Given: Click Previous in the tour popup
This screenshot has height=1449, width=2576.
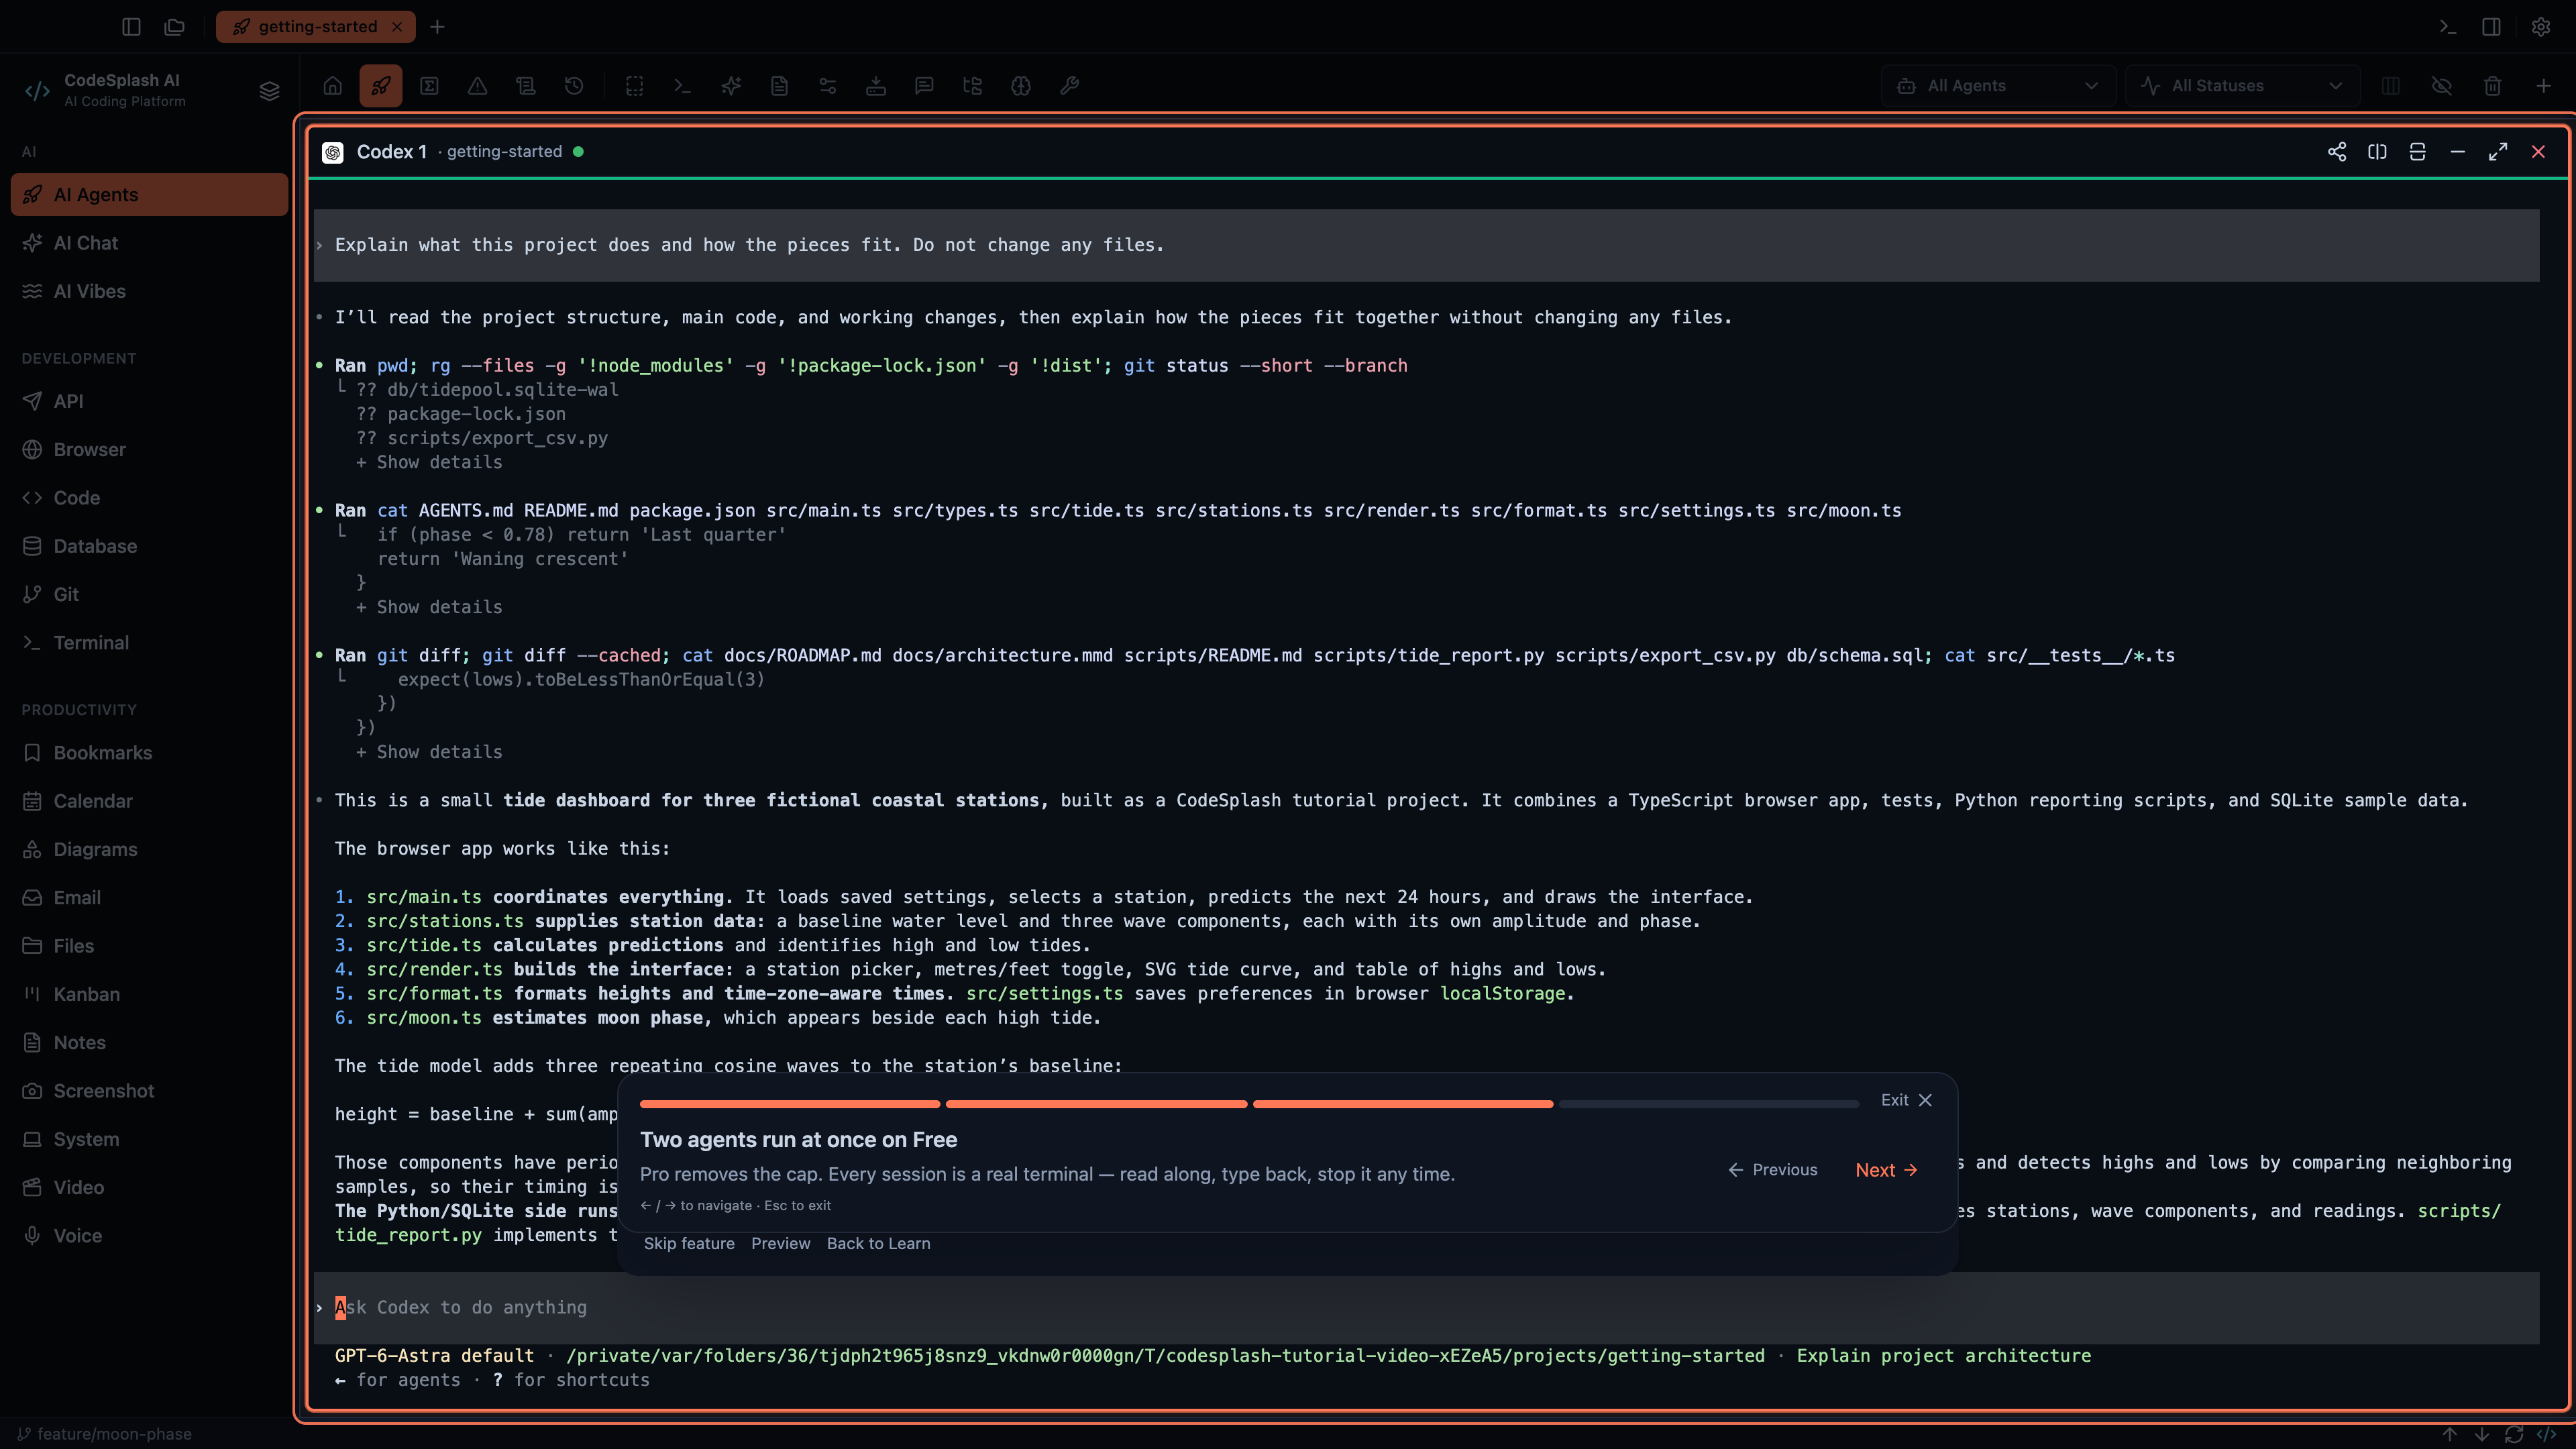Looking at the screenshot, I should [x=1773, y=1170].
